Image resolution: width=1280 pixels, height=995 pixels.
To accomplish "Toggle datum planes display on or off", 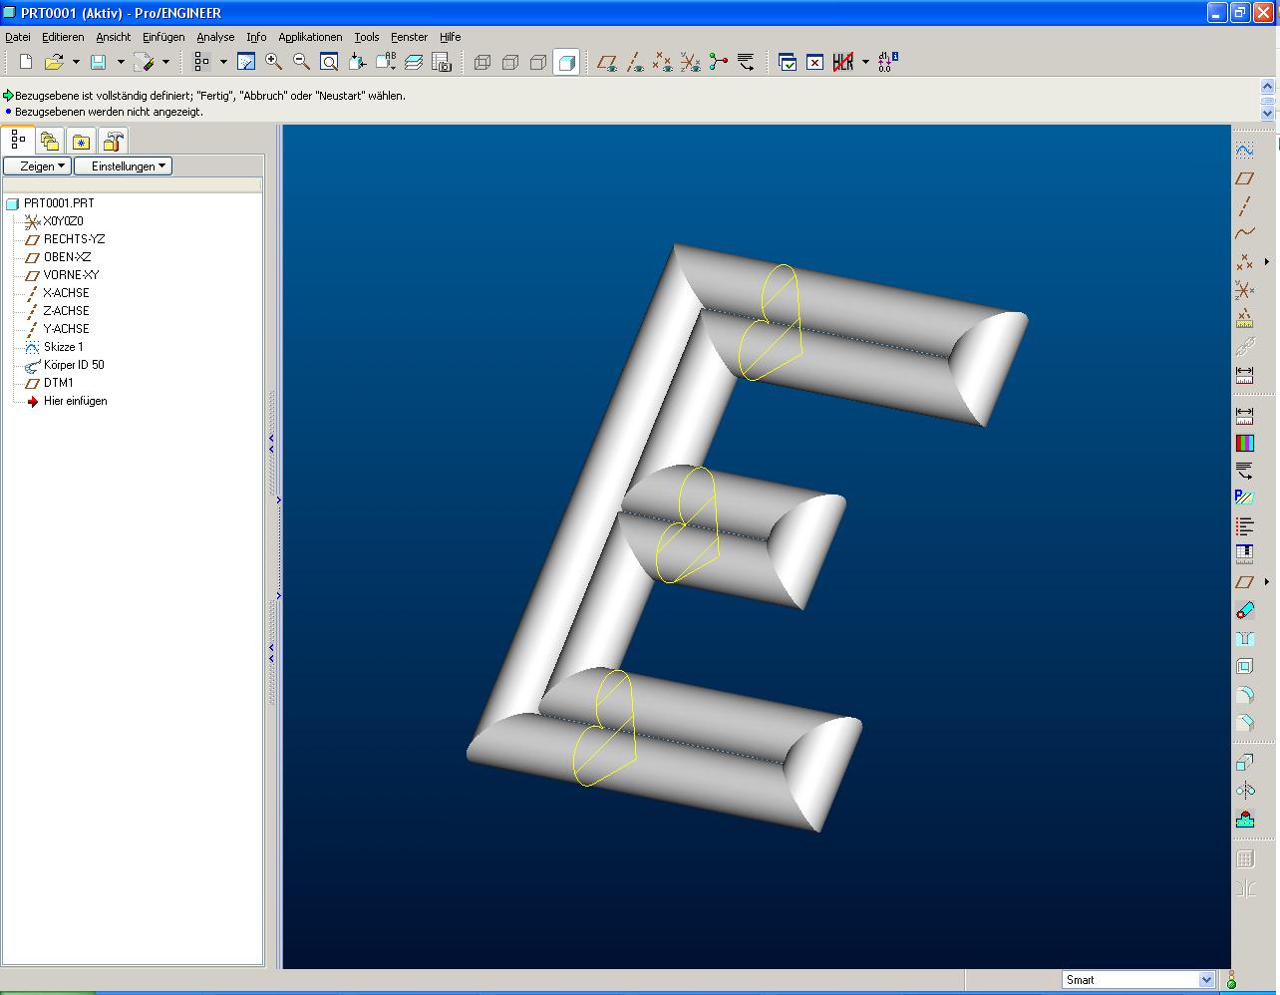I will pos(606,62).
